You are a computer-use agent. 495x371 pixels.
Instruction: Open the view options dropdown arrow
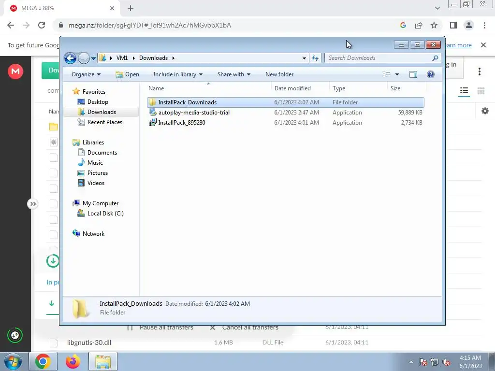(x=397, y=74)
